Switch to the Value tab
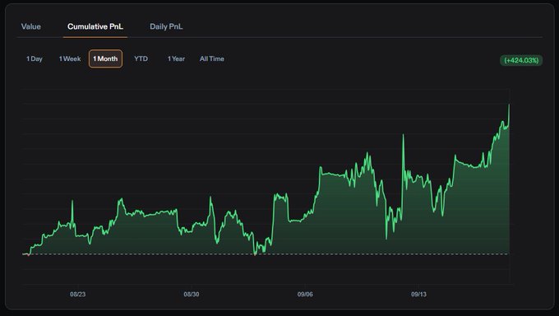The height and width of the screenshot is (316, 559). pos(31,26)
